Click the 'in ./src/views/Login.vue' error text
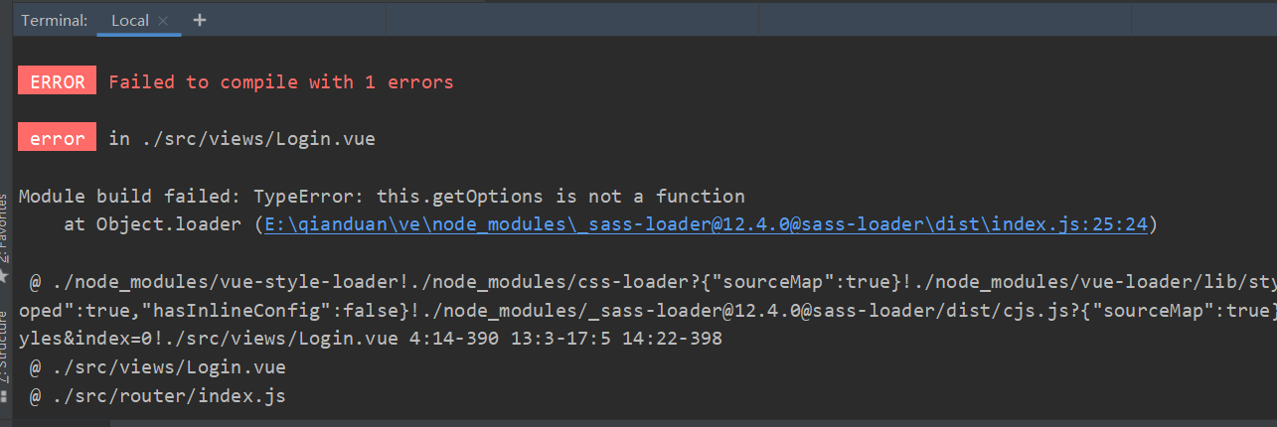 (x=241, y=139)
